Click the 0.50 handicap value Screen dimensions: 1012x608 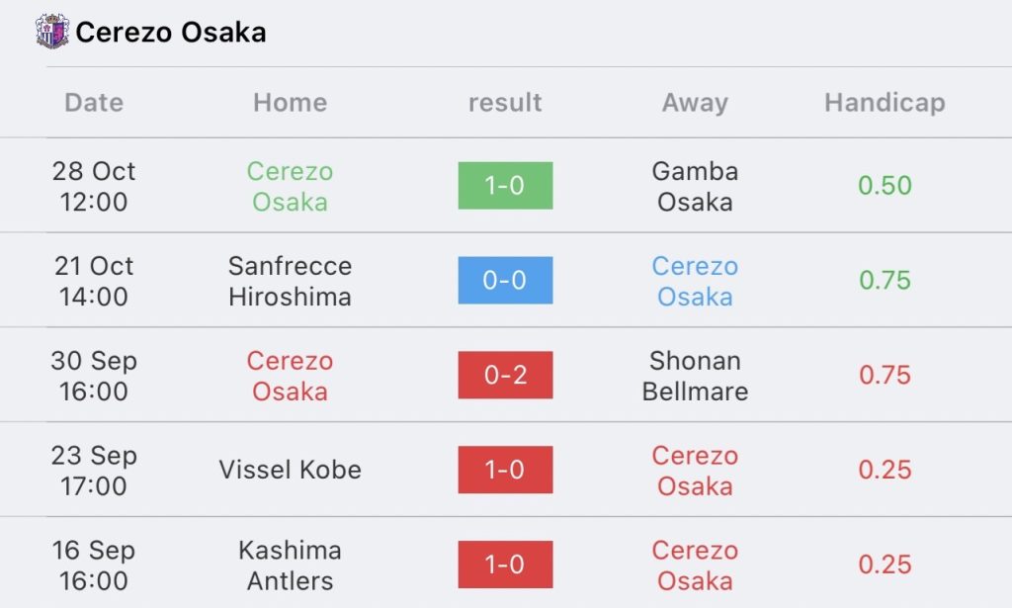pyautogui.click(x=885, y=186)
